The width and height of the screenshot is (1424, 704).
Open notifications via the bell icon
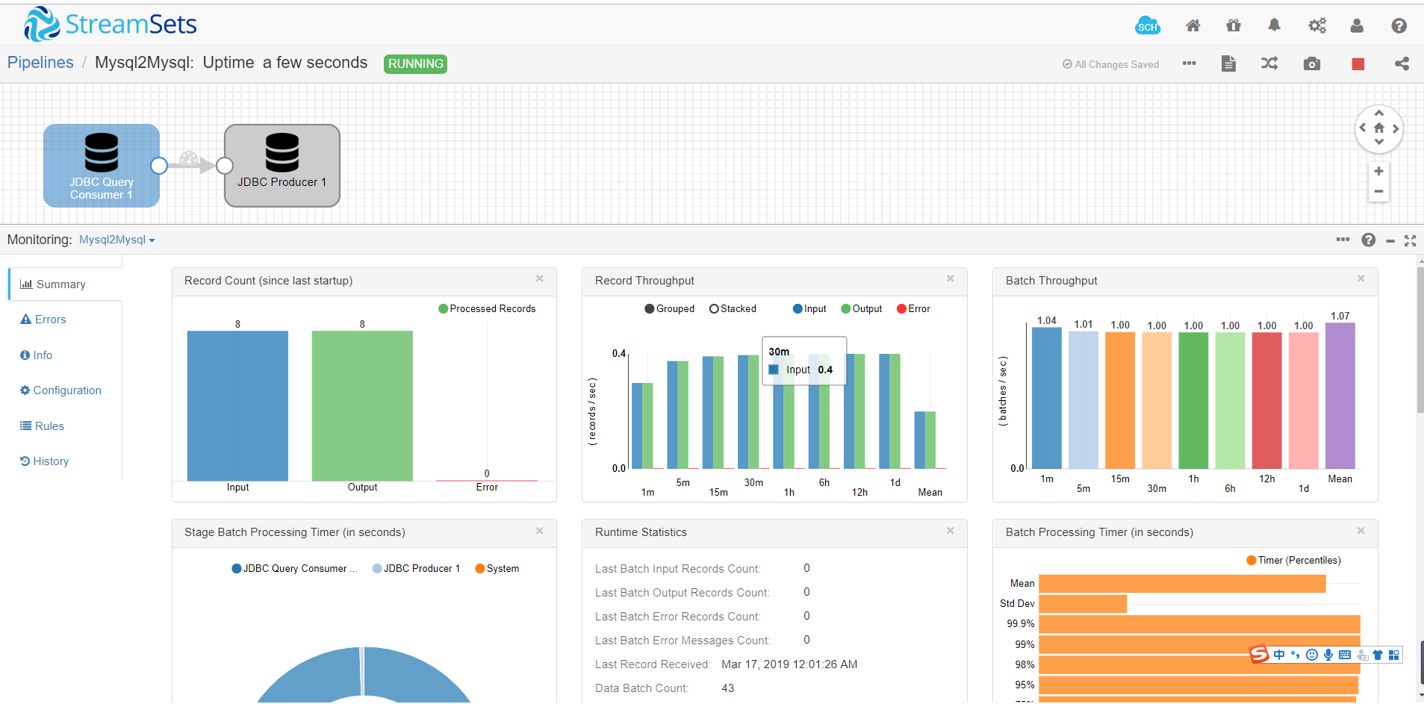1273,25
